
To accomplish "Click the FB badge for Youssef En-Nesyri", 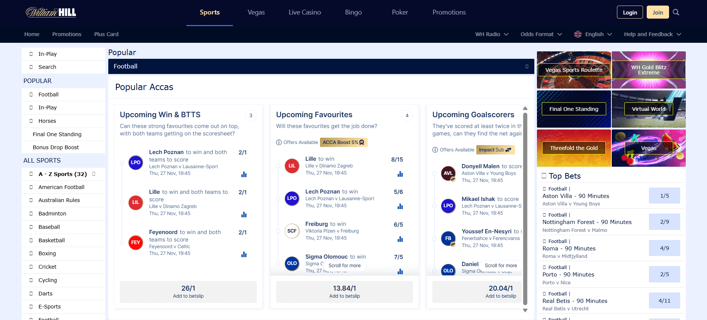I will click(x=448, y=239).
